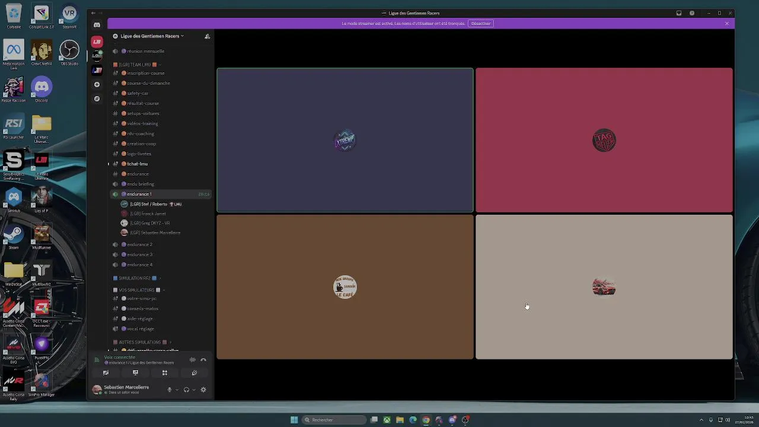
Task: Open microphone input options arrow
Action: pos(177,390)
